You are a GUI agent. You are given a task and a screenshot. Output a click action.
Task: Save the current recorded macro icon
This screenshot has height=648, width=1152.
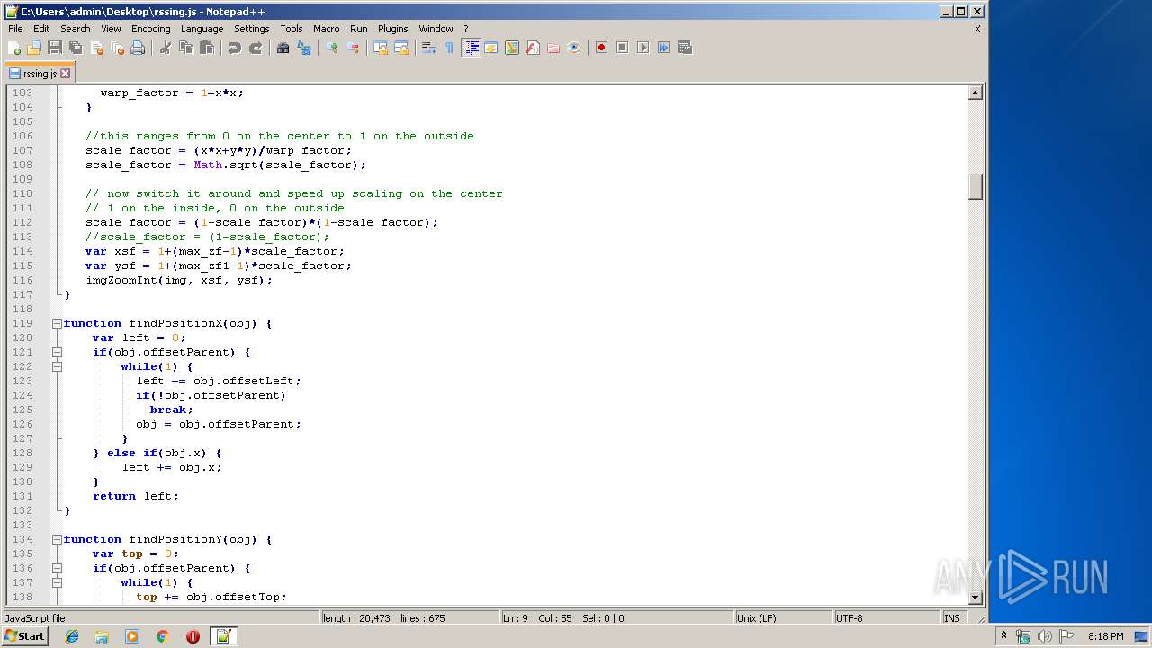[x=684, y=48]
